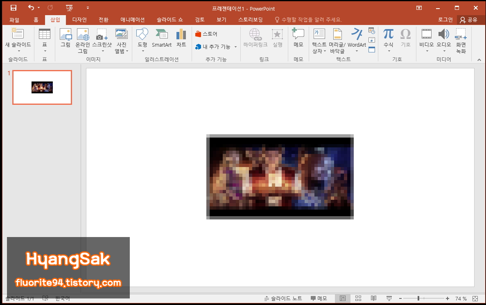Screen dimensions: 486x305
Task: Switch to the 디자인 tab
Action: 79,20
